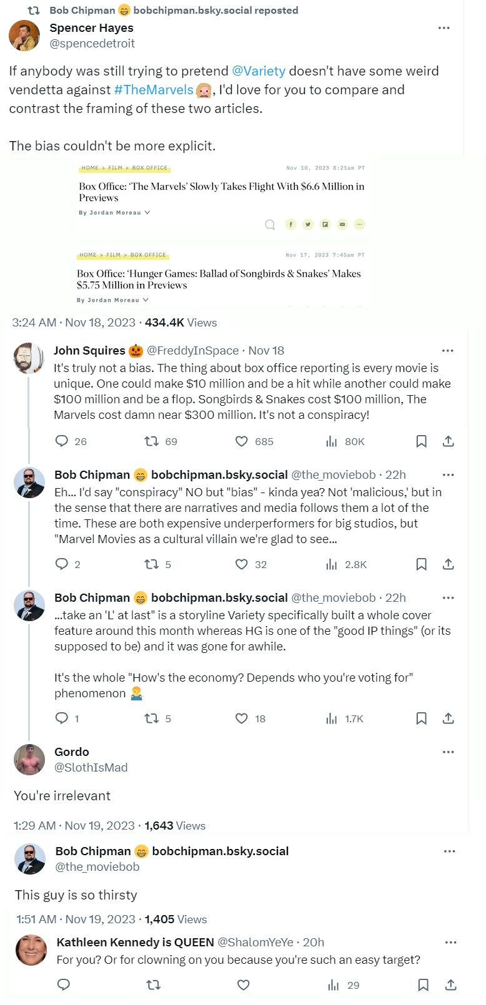Open Spencer Hayes' profile picture
The height and width of the screenshot is (1005, 486).
click(24, 35)
